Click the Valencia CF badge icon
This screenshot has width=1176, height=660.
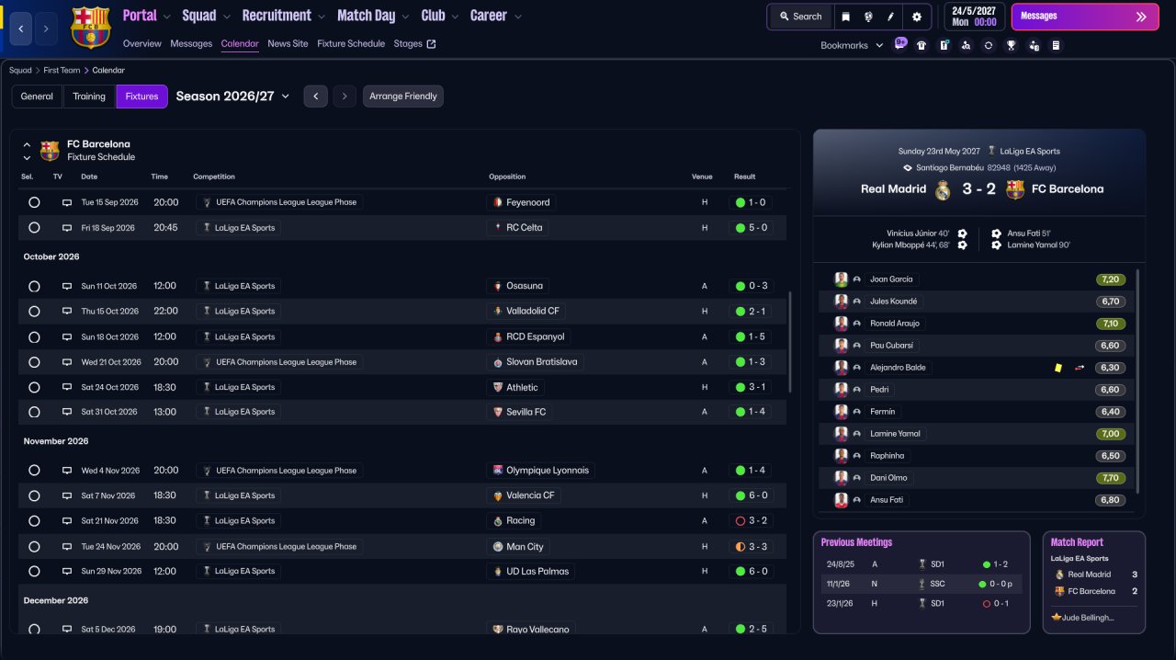(497, 495)
